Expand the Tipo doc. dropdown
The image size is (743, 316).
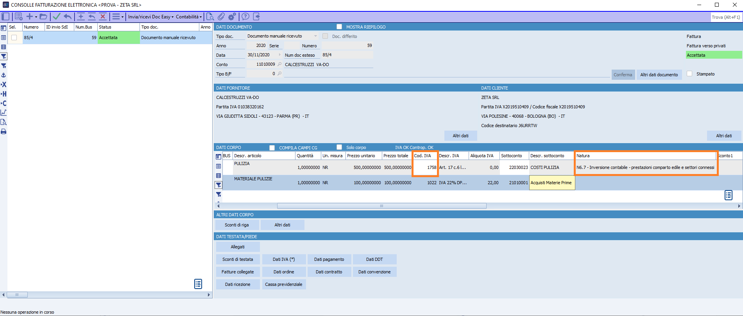tap(315, 36)
